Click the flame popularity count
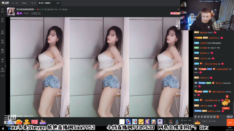Viewport: 234px width, 131px height. pyautogui.click(x=40, y=9)
